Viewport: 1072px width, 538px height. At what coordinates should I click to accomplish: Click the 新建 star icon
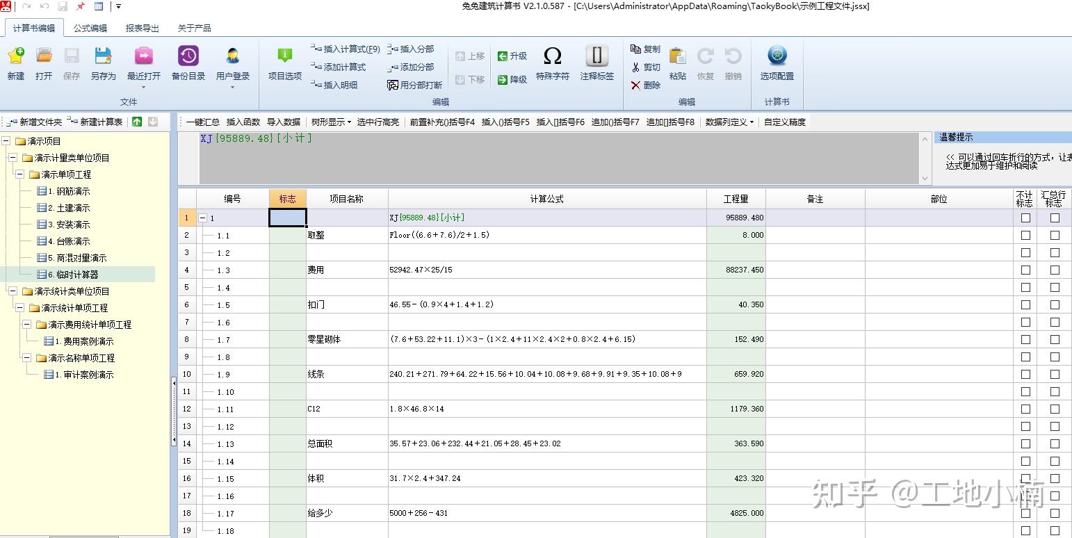click(16, 56)
